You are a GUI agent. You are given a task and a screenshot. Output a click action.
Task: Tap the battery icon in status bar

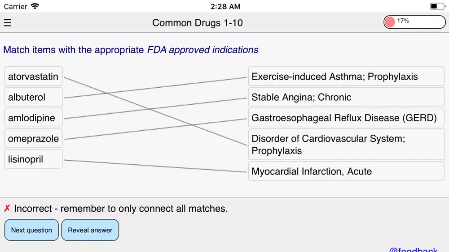(437, 7)
